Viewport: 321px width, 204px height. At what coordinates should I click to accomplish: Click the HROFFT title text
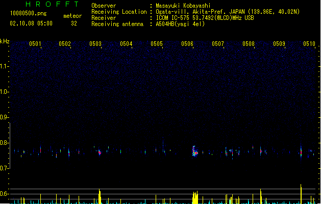[53, 4]
